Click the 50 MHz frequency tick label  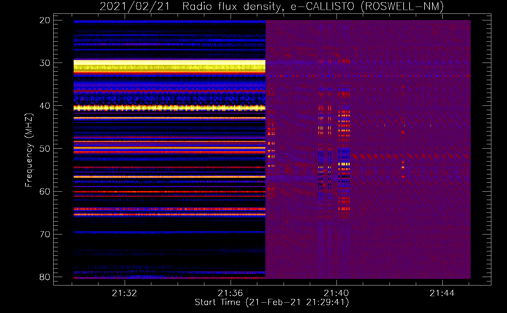[x=45, y=149]
